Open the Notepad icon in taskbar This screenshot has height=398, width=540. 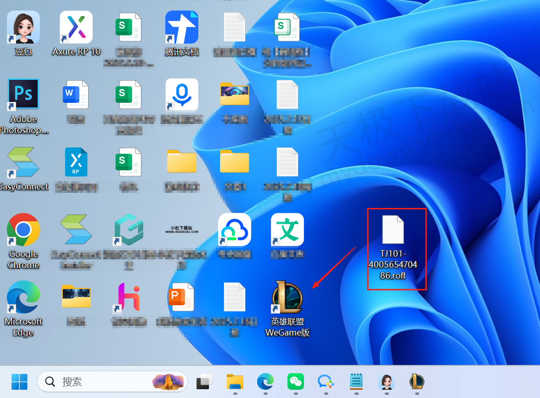[356, 381]
